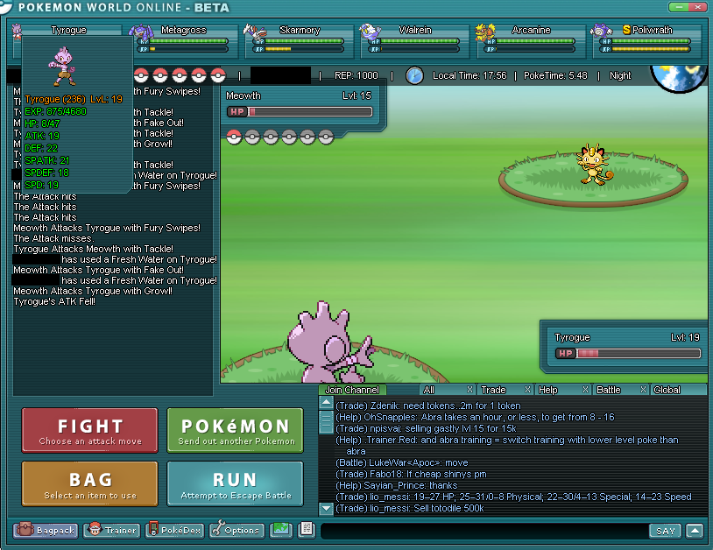Minimize the Pokemon World Online window
Screen dimensions: 713x550
pos(679,7)
